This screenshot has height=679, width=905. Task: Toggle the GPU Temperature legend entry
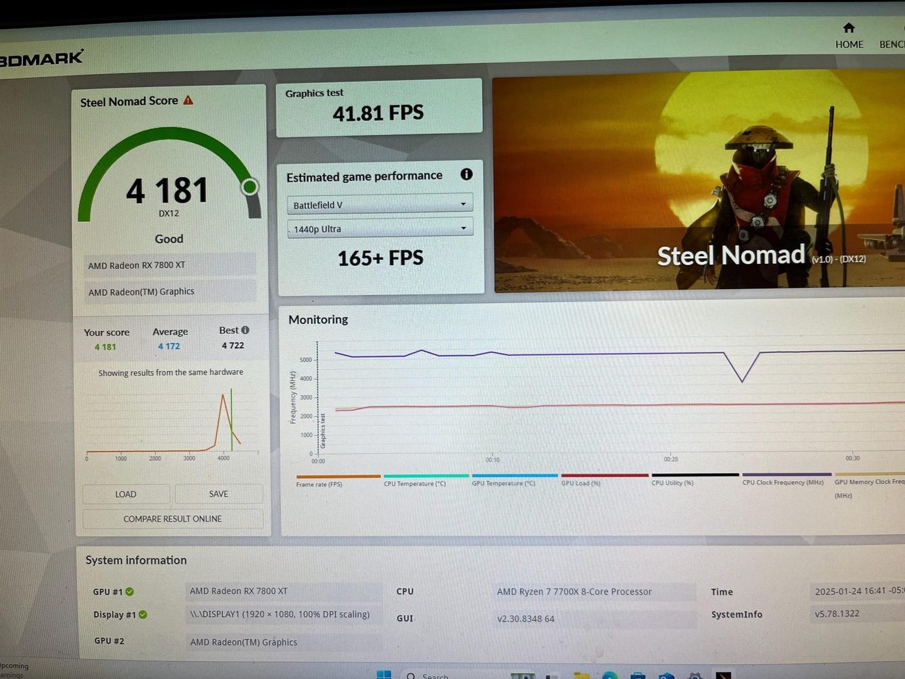tap(514, 479)
